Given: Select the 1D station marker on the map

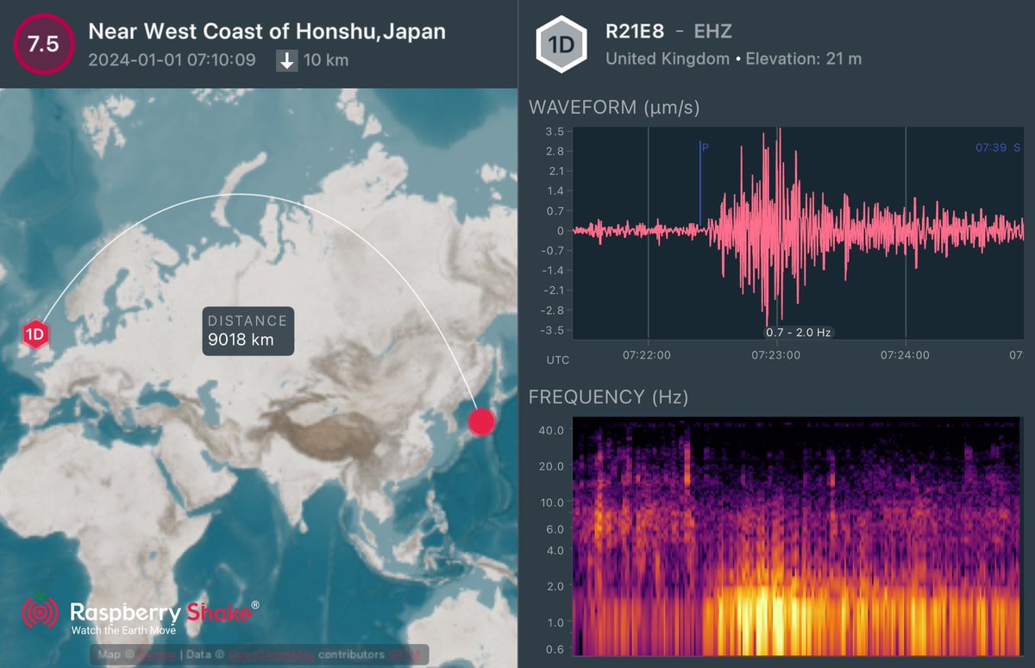Looking at the screenshot, I should (x=35, y=333).
